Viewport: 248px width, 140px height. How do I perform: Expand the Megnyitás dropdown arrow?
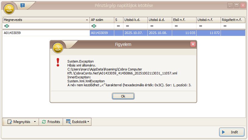(35, 122)
